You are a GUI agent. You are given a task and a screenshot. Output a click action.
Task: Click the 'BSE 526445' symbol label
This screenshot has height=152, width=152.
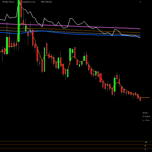tap(47, 2)
